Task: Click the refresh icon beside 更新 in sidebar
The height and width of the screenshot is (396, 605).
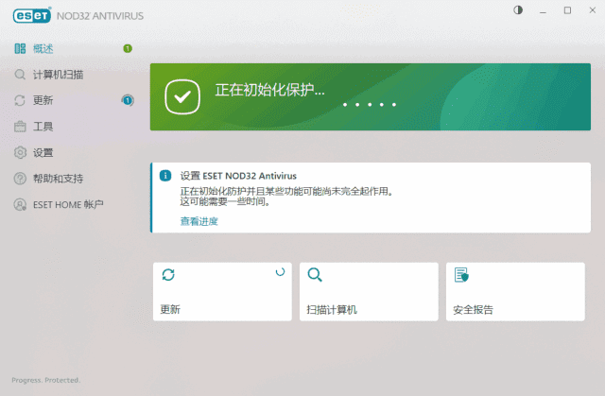Action: (20, 100)
